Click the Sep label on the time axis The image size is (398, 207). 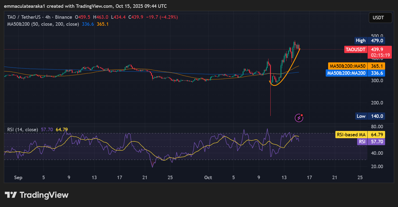18,177
